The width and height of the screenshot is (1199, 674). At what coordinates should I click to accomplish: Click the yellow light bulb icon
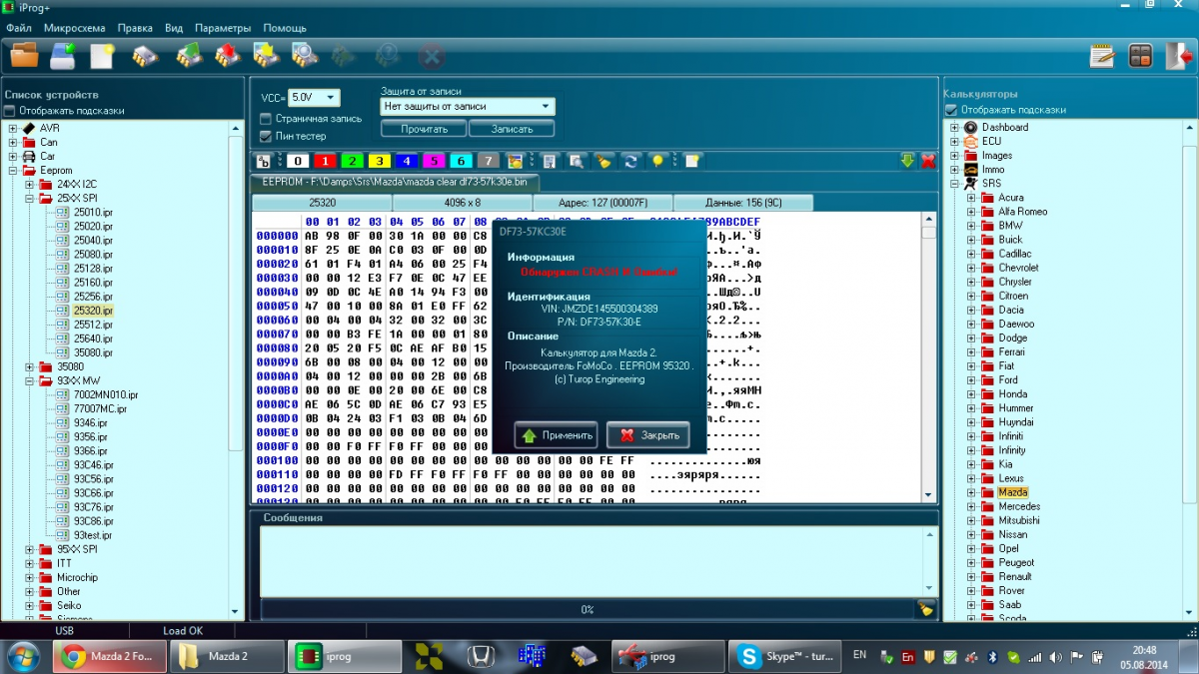[x=657, y=161]
